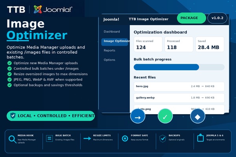Click the green PACKAGE button
Screen dimensions: 236x157
click(x=191, y=18)
